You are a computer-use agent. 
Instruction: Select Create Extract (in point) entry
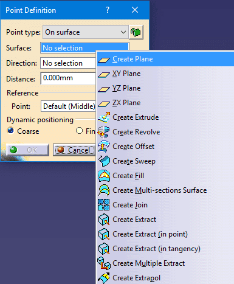[165, 234]
